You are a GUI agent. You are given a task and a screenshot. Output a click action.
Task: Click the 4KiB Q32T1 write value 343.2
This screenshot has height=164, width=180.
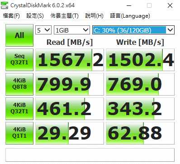140,109
